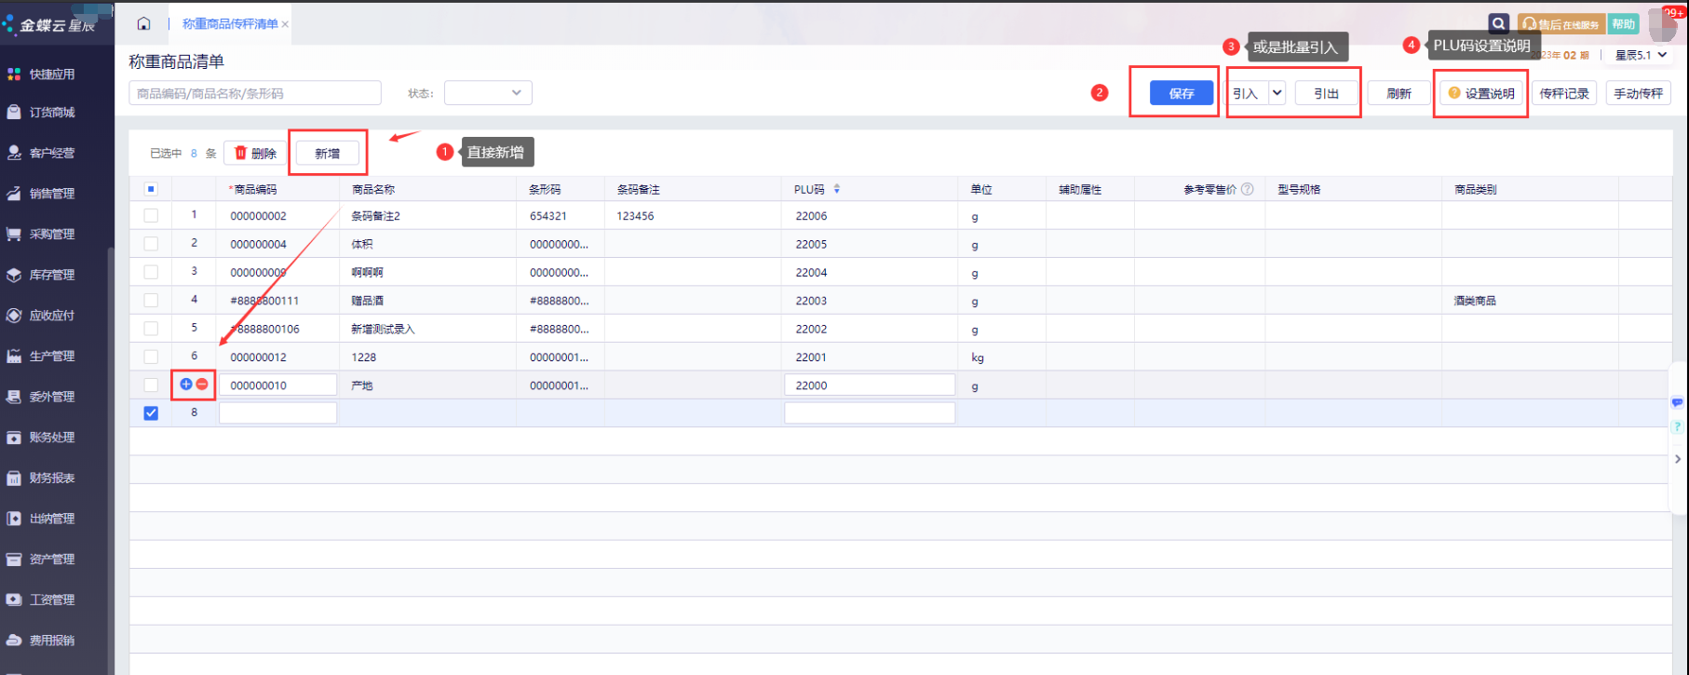Click the 刷新 button
This screenshot has height=675, width=1689.
tap(1398, 93)
